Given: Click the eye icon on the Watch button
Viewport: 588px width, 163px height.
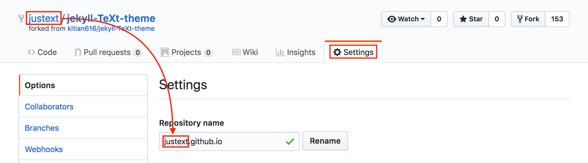Looking at the screenshot, I should [392, 19].
